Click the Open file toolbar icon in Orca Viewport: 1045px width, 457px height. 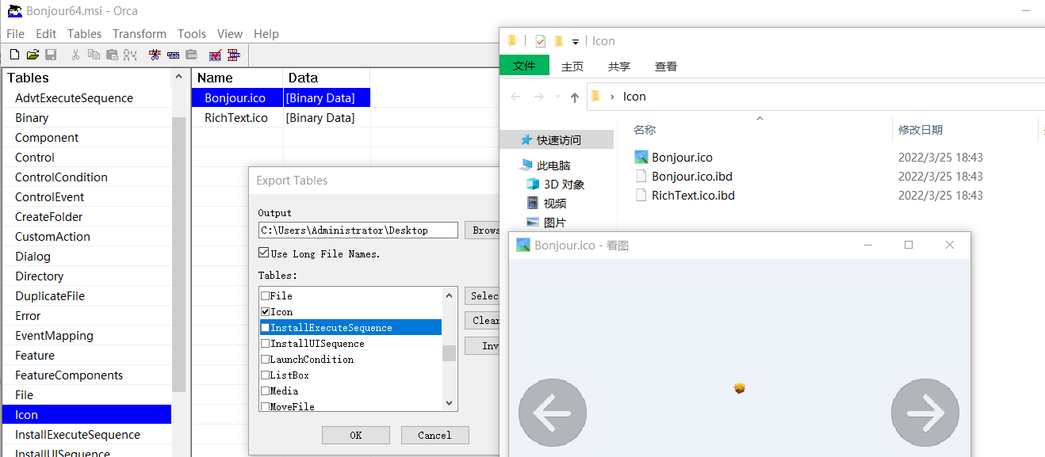(x=33, y=55)
